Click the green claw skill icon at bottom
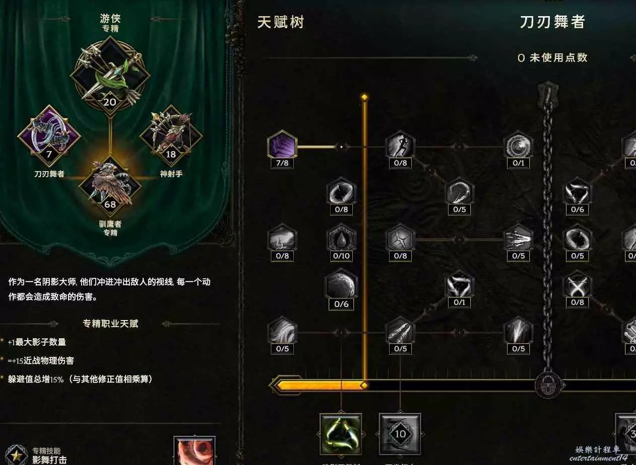Screen dimensions: 636x465 (341, 433)
